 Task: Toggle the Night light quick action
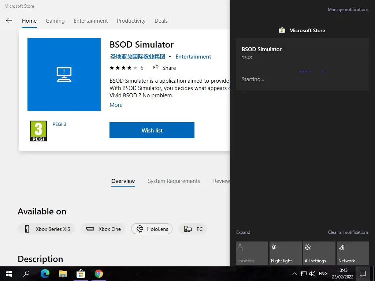286,253
